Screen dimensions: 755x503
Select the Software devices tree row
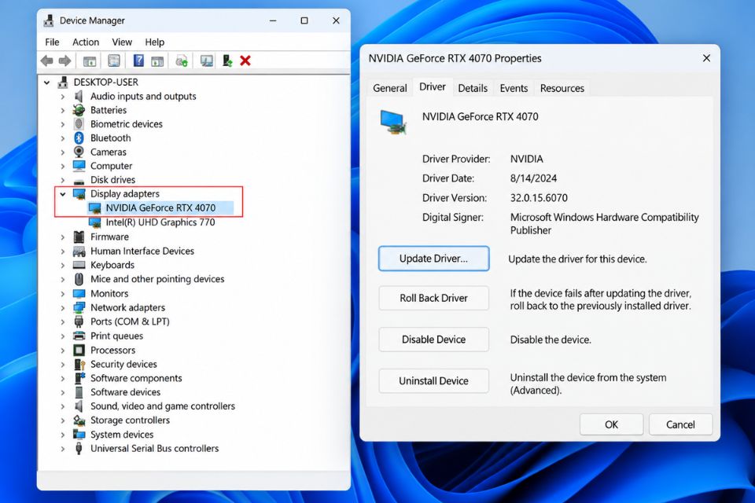(x=125, y=392)
